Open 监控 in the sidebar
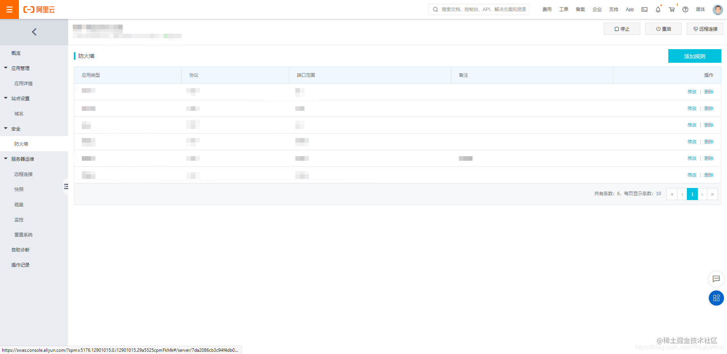727x354 pixels. [x=19, y=220]
